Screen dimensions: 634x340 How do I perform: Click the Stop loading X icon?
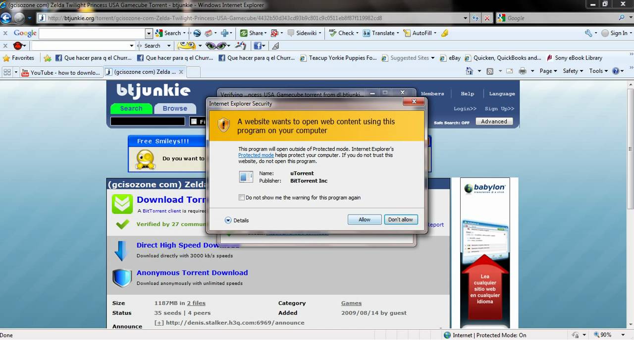tap(487, 18)
